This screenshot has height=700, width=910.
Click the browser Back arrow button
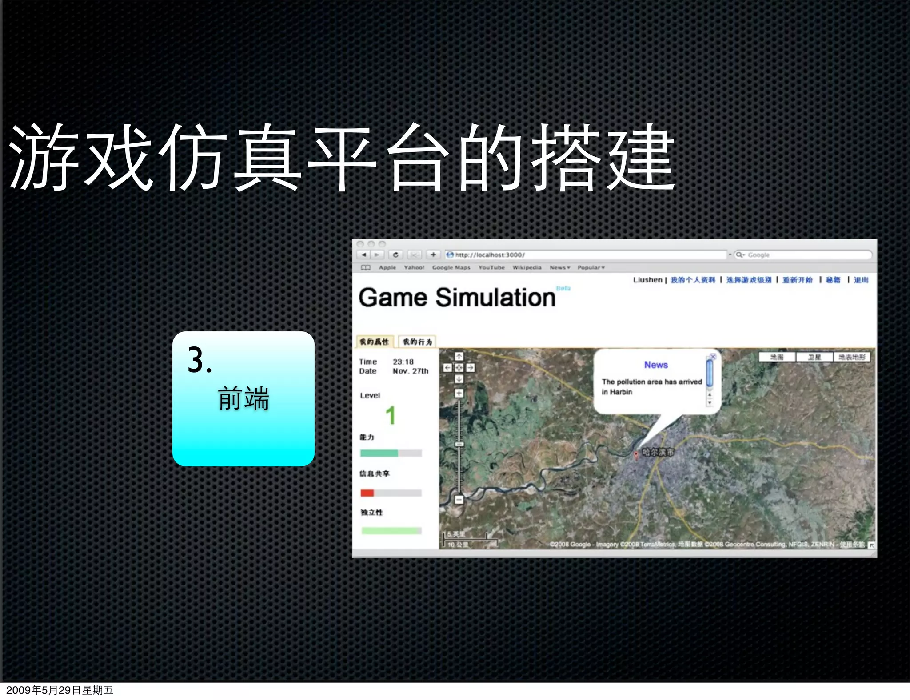(364, 255)
